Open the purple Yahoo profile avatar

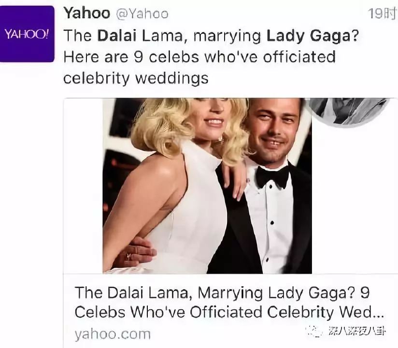[x=27, y=34]
